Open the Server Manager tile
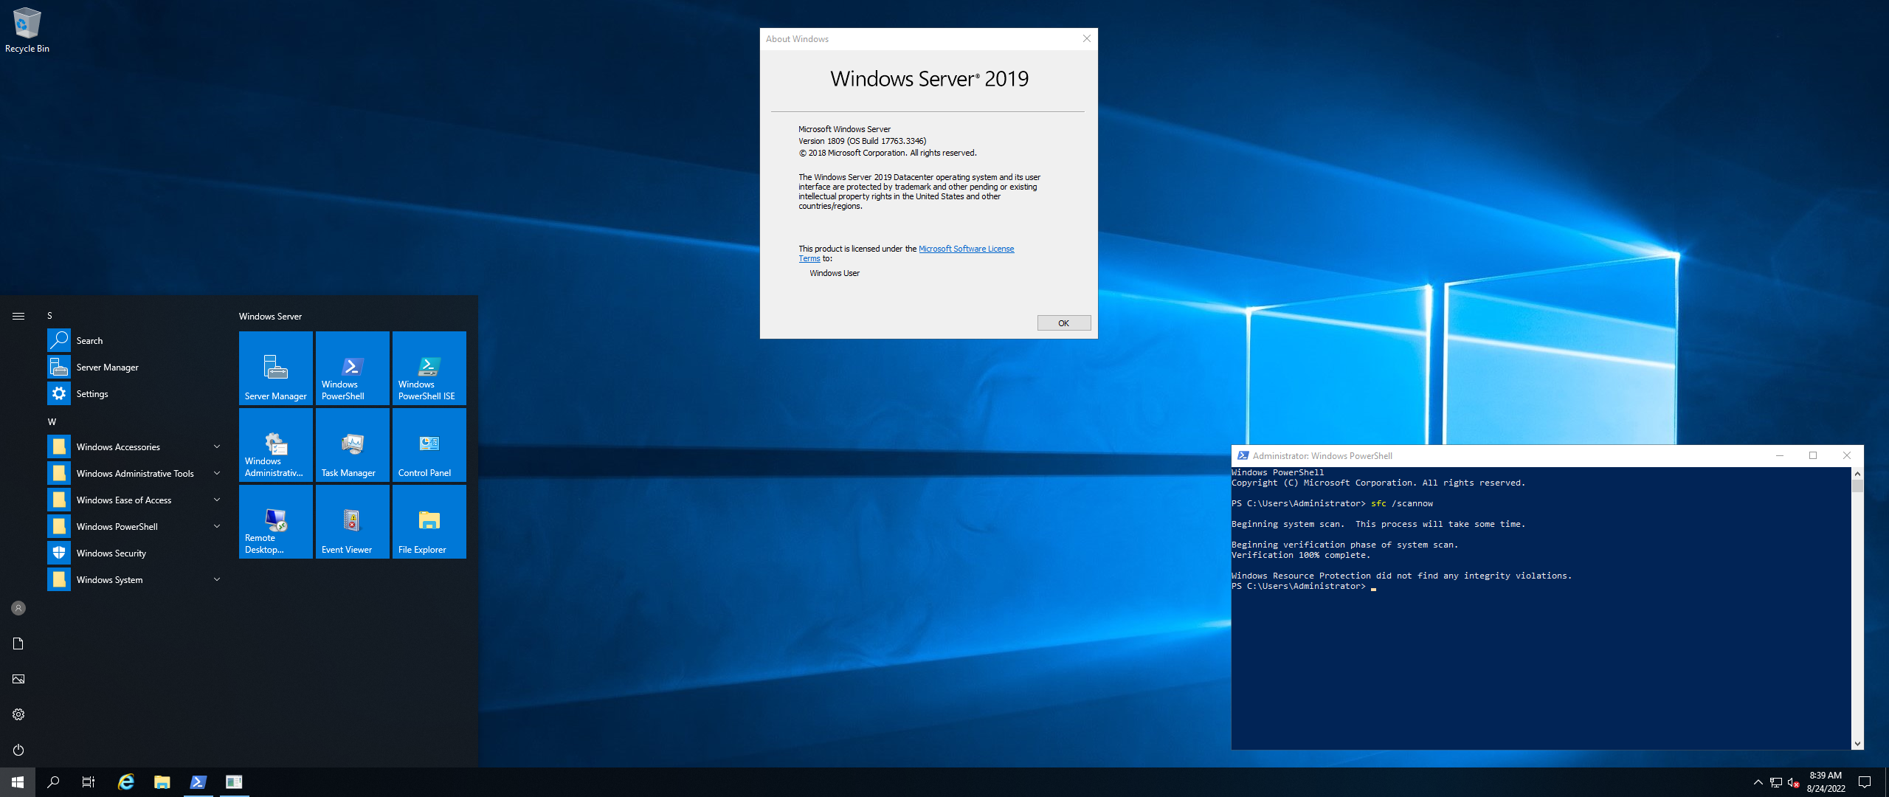Image resolution: width=1889 pixels, height=797 pixels. [276, 368]
